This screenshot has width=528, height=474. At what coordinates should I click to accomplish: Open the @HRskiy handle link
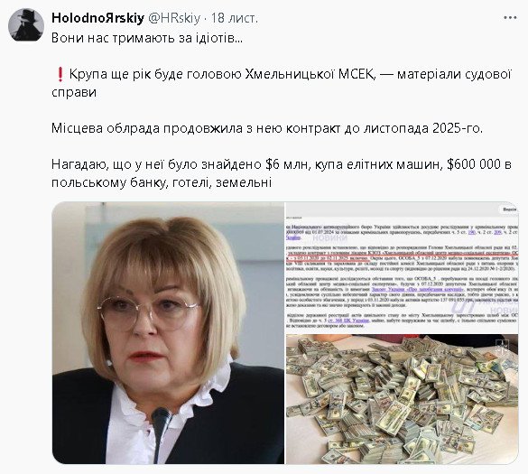[x=174, y=18]
